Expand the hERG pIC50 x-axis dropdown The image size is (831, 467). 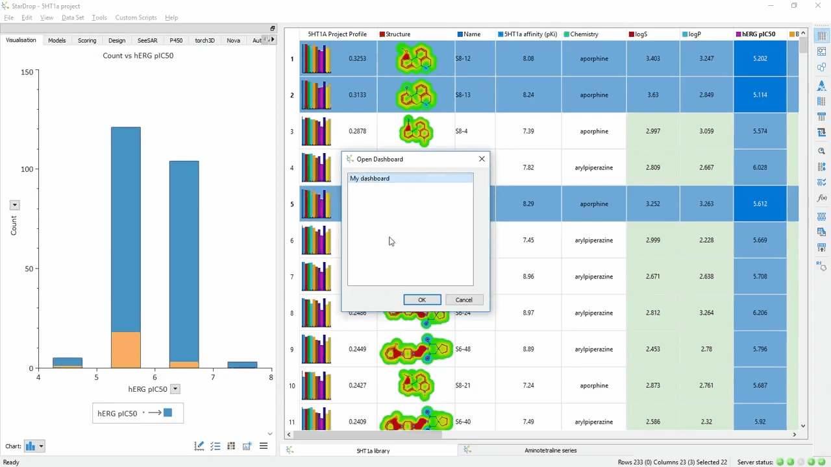click(175, 389)
